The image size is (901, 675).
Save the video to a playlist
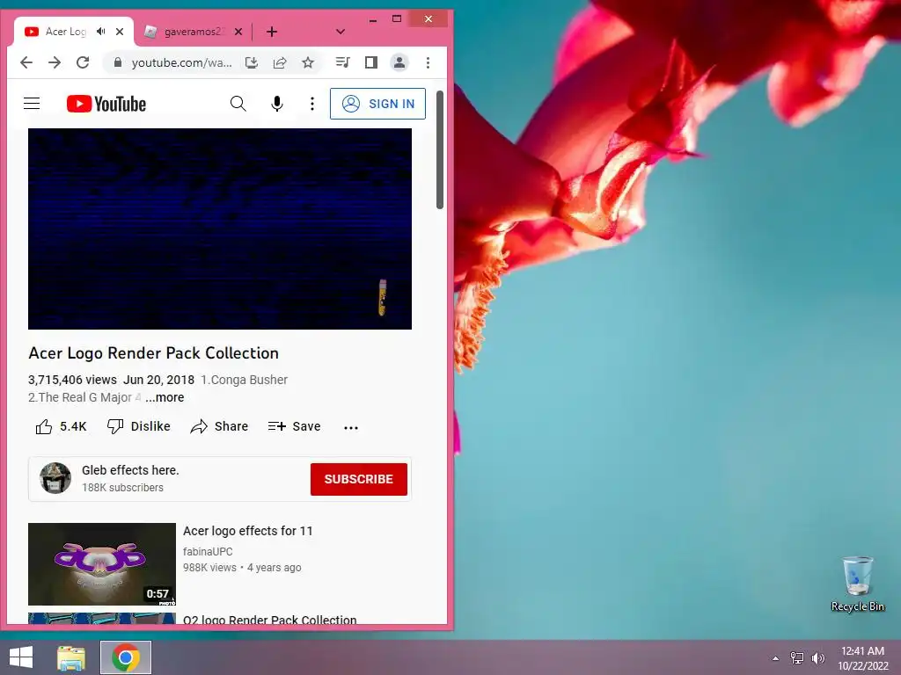294,426
